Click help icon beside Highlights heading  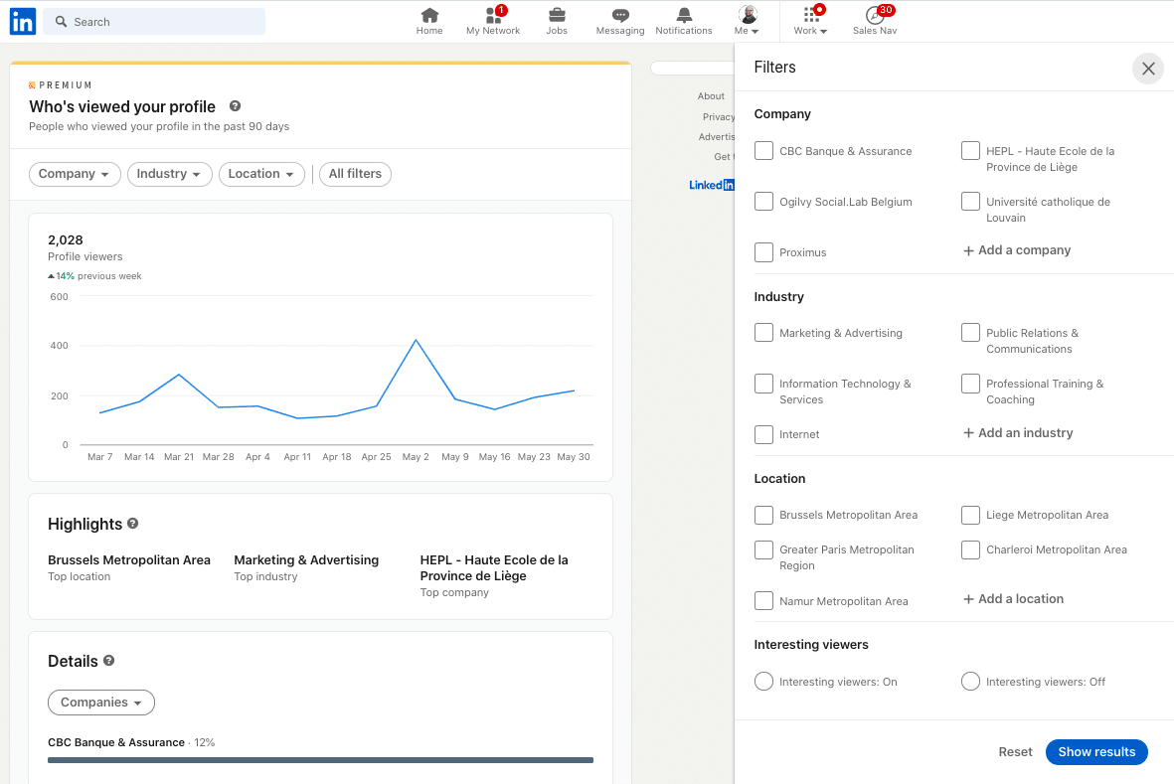[x=133, y=524]
